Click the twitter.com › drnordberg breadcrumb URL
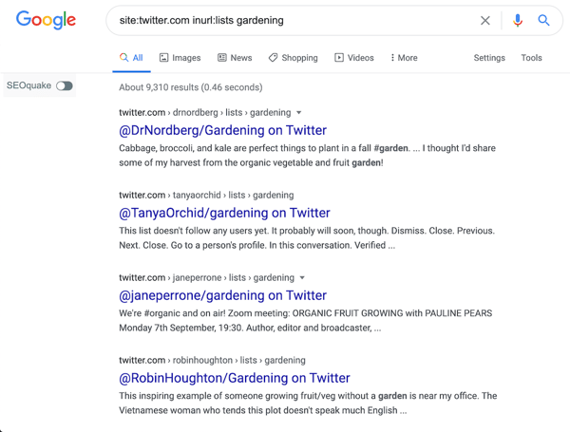570x432 pixels. [204, 113]
